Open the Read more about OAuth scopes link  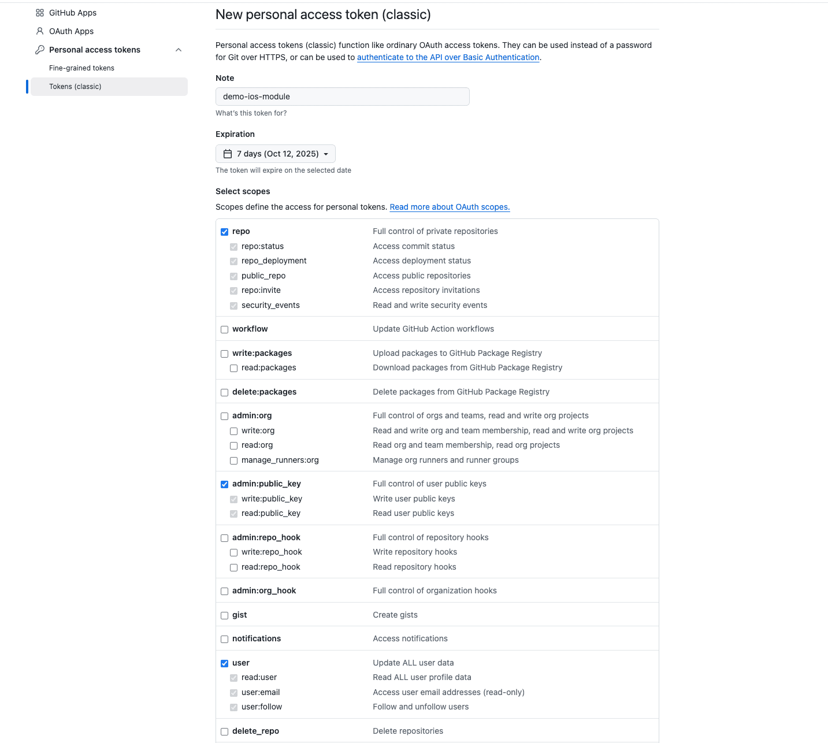[x=449, y=207]
